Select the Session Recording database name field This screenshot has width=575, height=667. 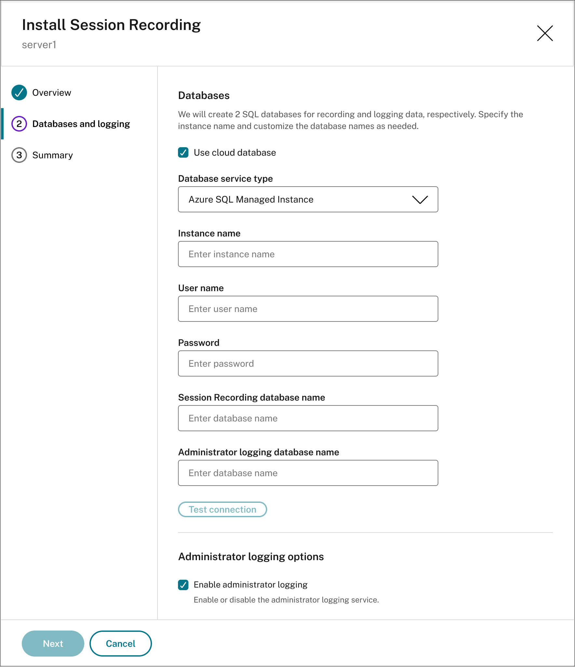click(308, 418)
